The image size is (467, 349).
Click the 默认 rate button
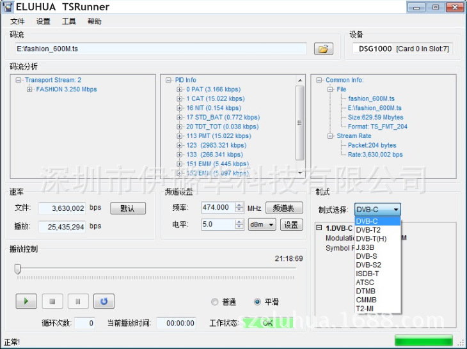click(128, 208)
